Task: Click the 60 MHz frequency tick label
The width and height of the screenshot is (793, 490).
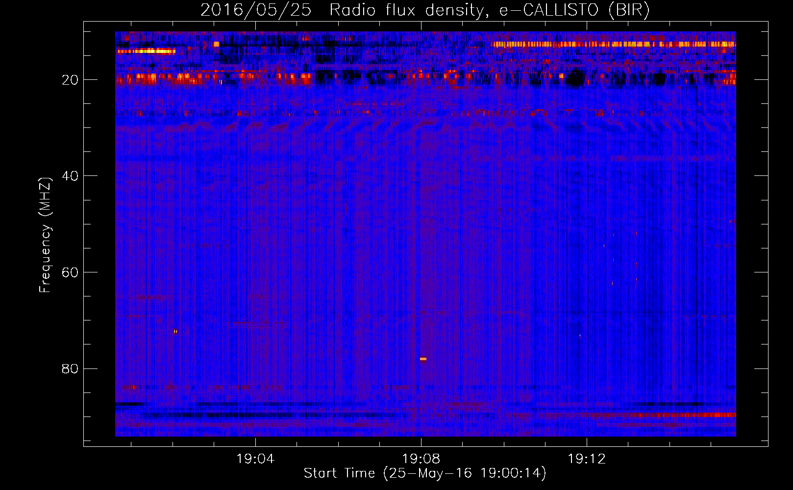Action: tap(70, 272)
